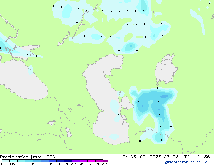
Task: Pick the 15–20 mm legend color box
Action: pyautogui.click(x=52, y=161)
